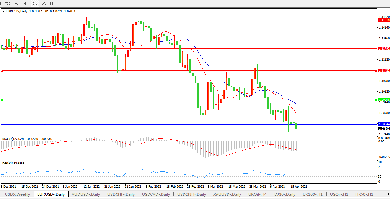
Task: Click the 1.11422 red line price label
Action: tap(384, 71)
